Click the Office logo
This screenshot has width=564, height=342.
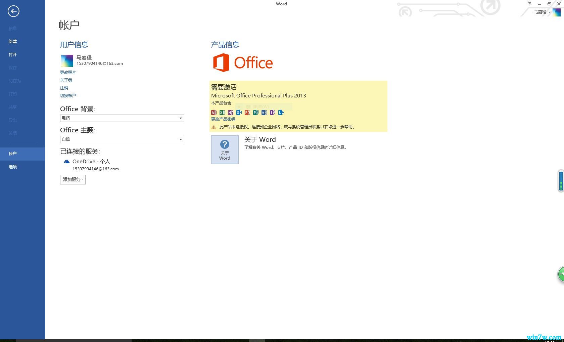[243, 62]
